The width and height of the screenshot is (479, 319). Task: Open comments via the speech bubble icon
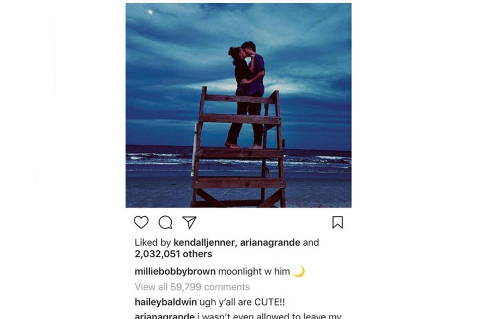click(165, 223)
